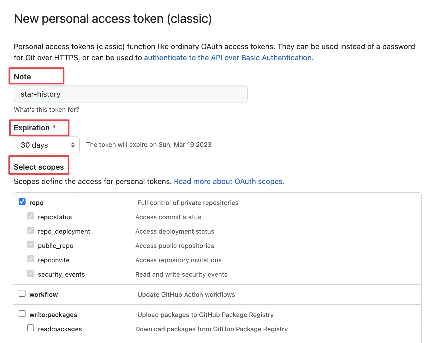Toggle the repo:invite checkbox
The height and width of the screenshot is (343, 432).
(x=31, y=259)
